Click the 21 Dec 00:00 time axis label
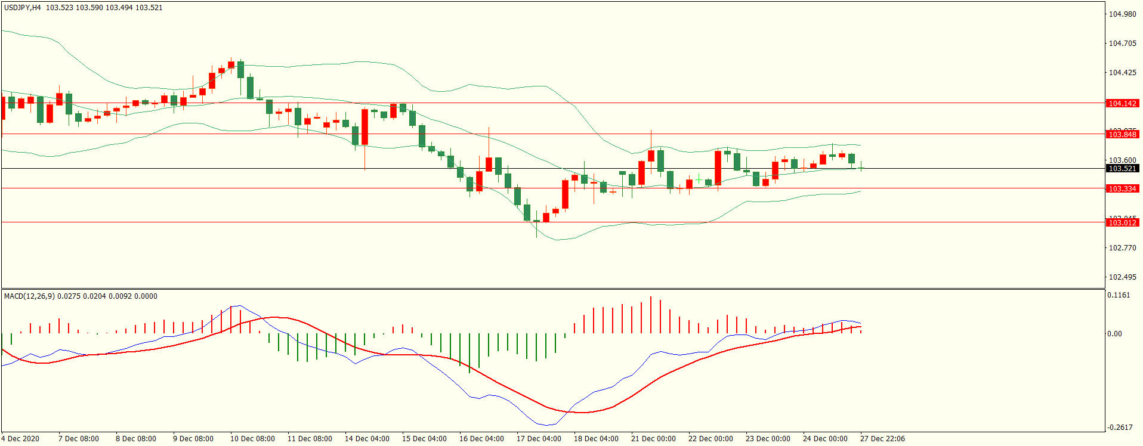The height and width of the screenshot is (446, 1143). (653, 439)
